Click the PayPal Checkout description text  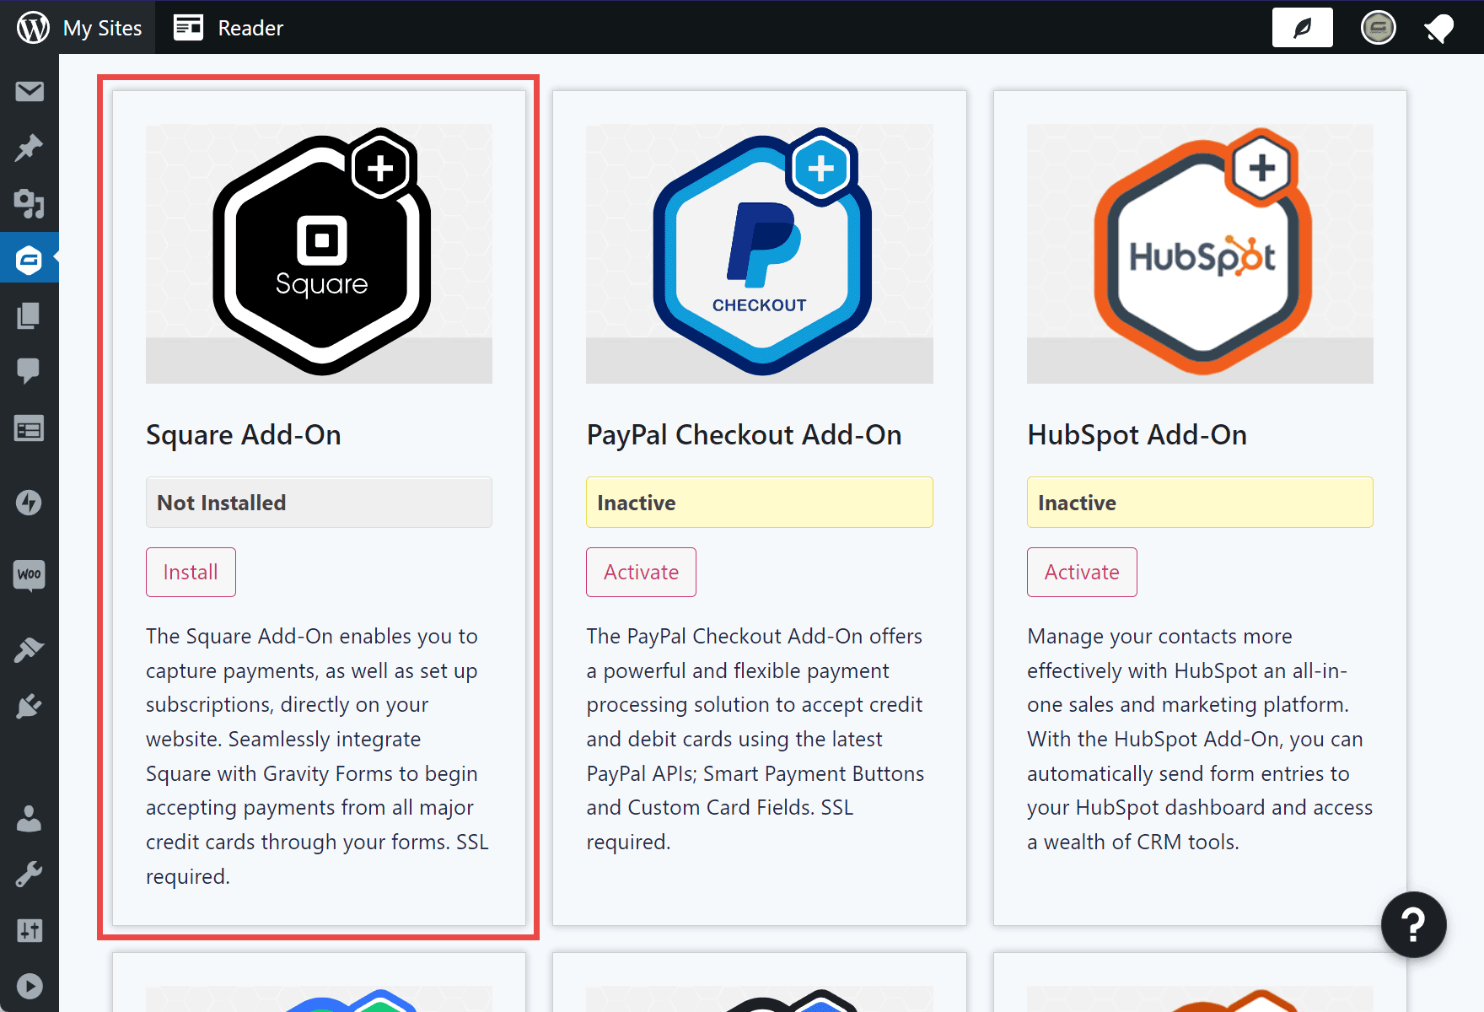pos(755,739)
